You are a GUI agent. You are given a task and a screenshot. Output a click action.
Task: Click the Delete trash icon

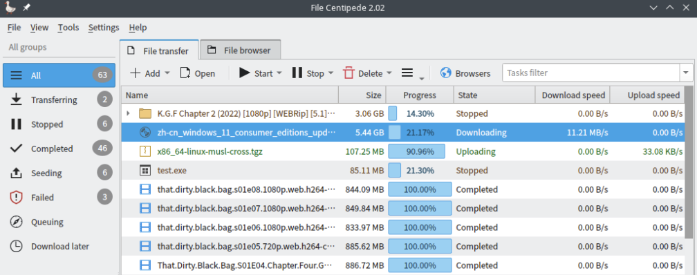(x=348, y=73)
